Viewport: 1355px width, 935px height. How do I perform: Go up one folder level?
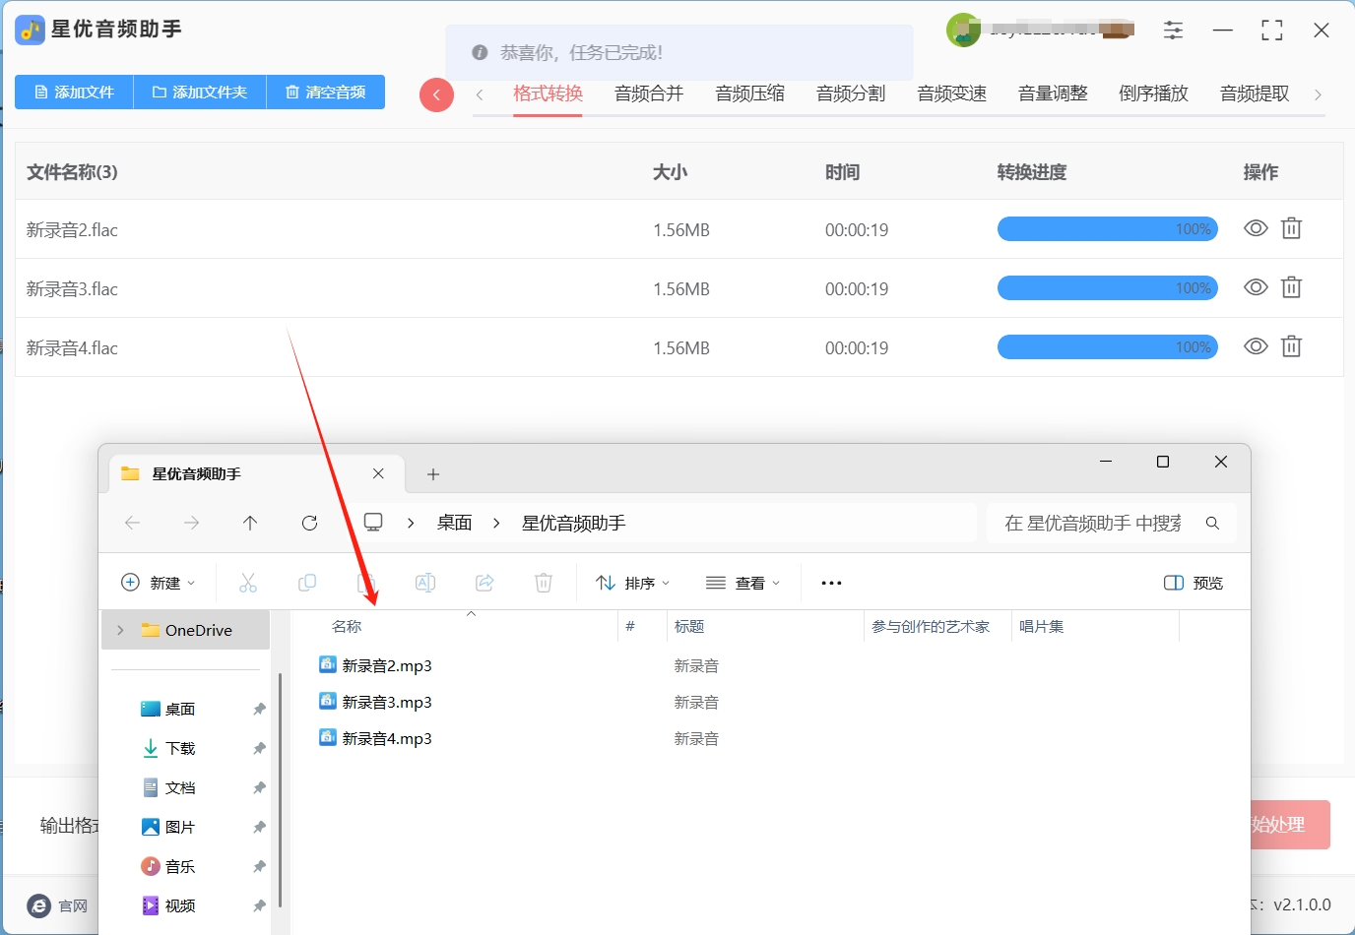point(250,523)
